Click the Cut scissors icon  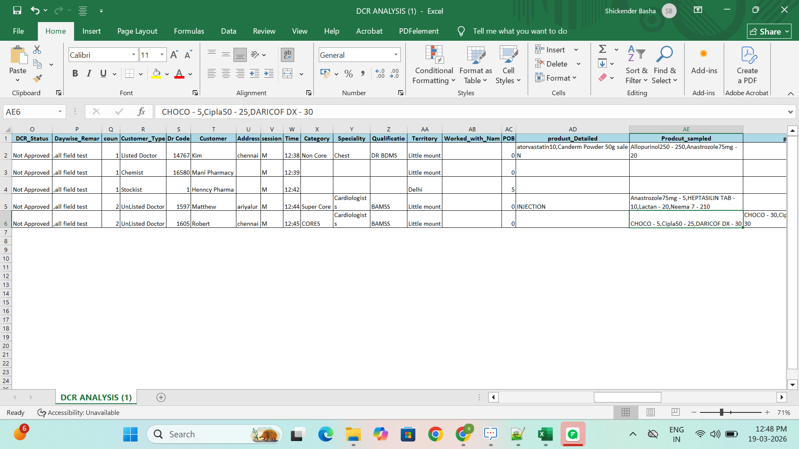coord(37,50)
